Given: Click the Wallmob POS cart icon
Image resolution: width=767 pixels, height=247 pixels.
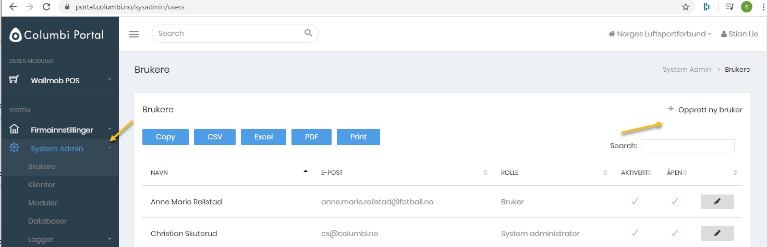Looking at the screenshot, I should [x=15, y=80].
